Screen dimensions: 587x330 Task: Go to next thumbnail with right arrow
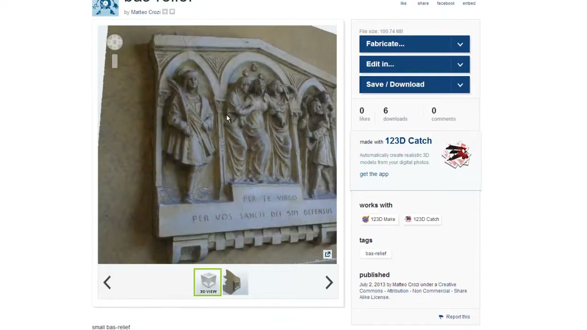[329, 282]
